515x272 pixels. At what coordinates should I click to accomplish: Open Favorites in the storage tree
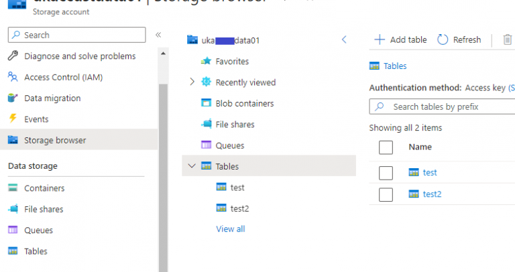pyautogui.click(x=232, y=62)
